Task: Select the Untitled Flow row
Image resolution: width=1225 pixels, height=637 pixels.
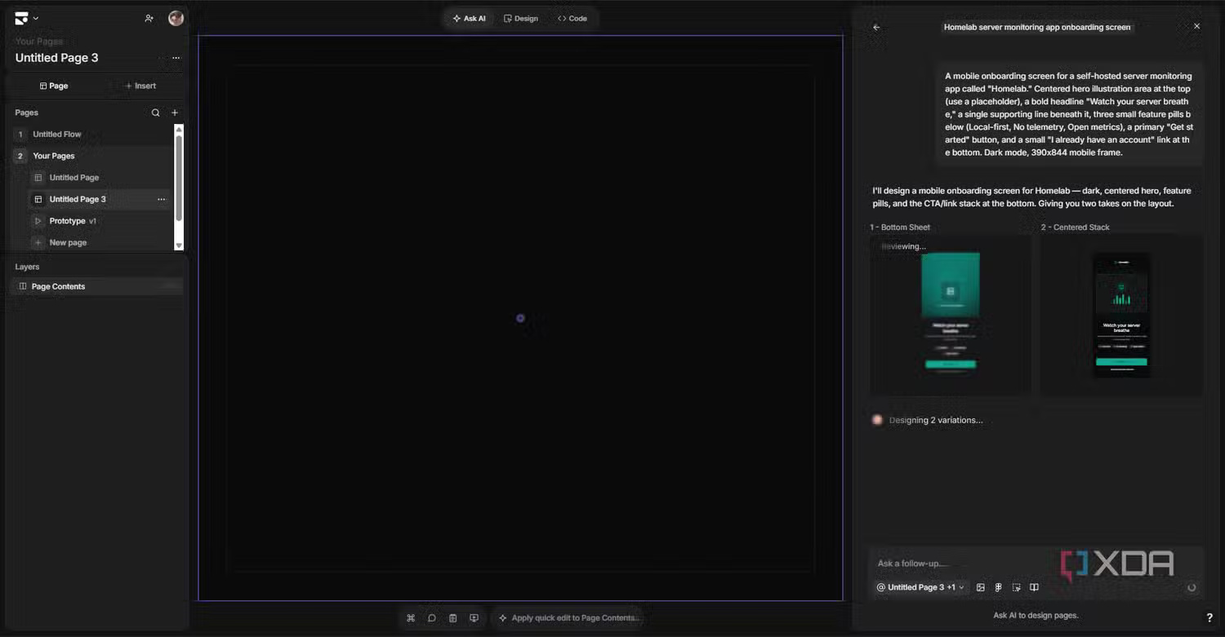Action: click(92, 134)
